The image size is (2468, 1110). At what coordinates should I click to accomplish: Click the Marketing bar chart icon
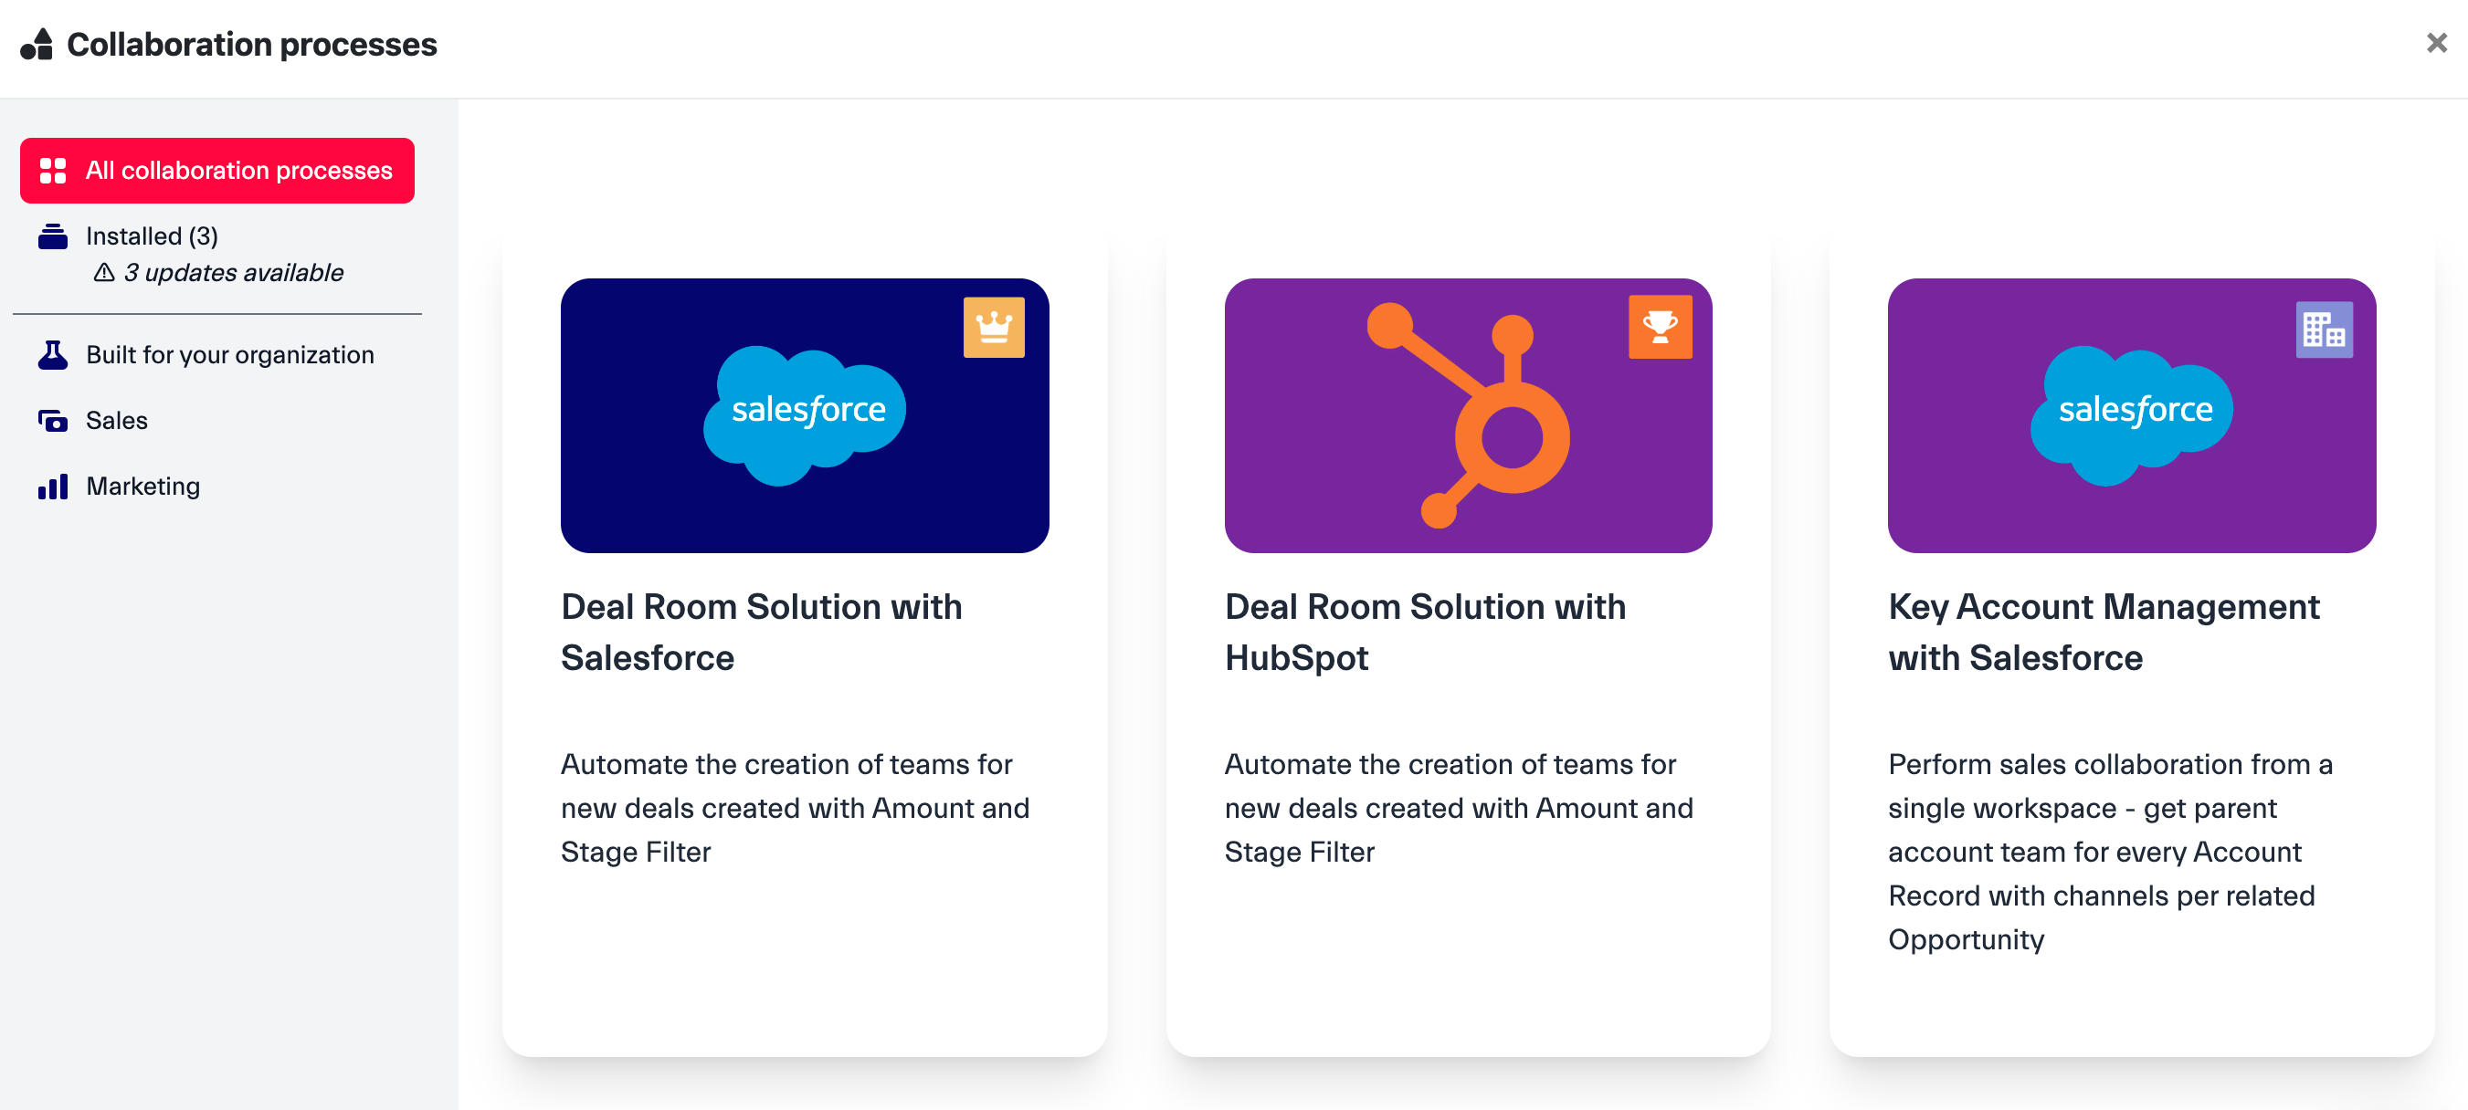[53, 486]
